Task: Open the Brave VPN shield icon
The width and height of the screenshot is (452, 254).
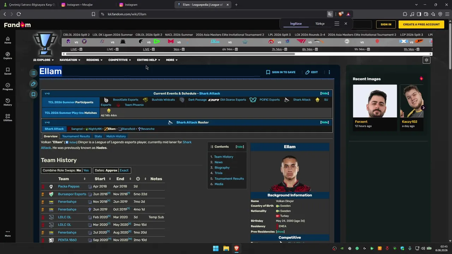Action: click(440, 14)
